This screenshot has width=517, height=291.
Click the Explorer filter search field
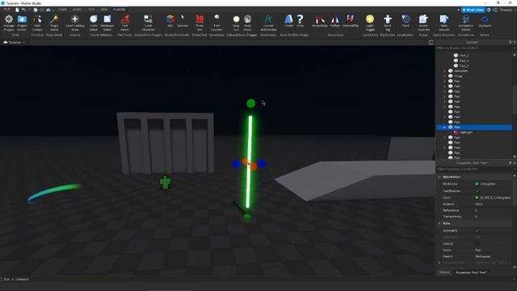(474, 48)
